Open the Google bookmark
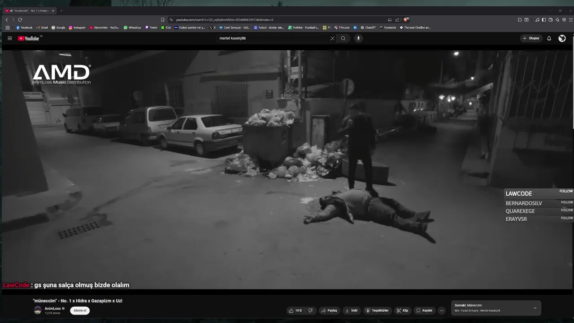 [x=58, y=27]
